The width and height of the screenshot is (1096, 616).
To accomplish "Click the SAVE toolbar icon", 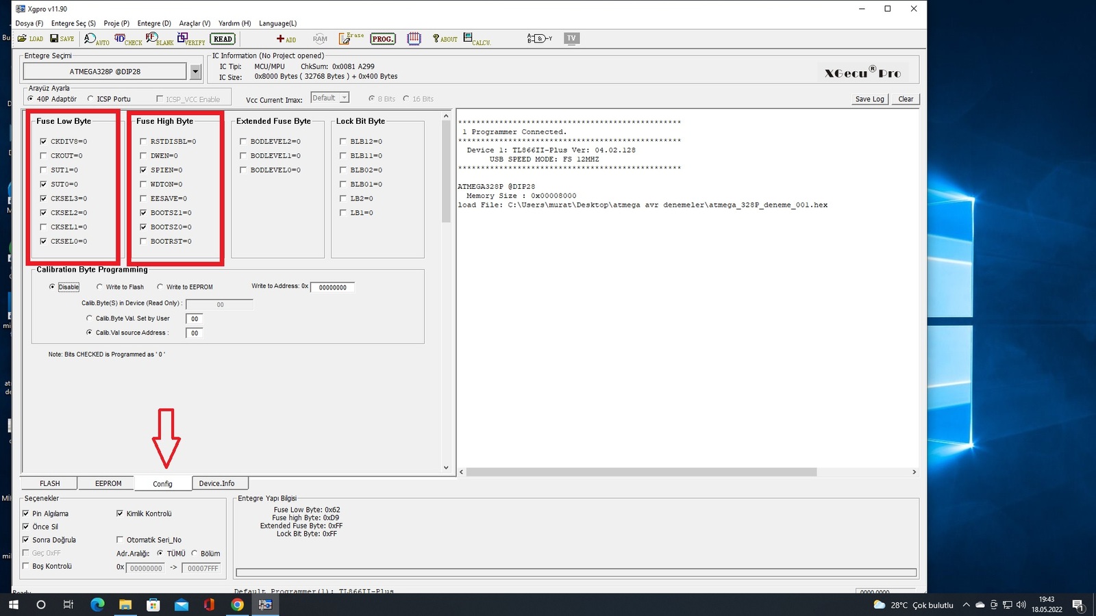I will 62,38.
